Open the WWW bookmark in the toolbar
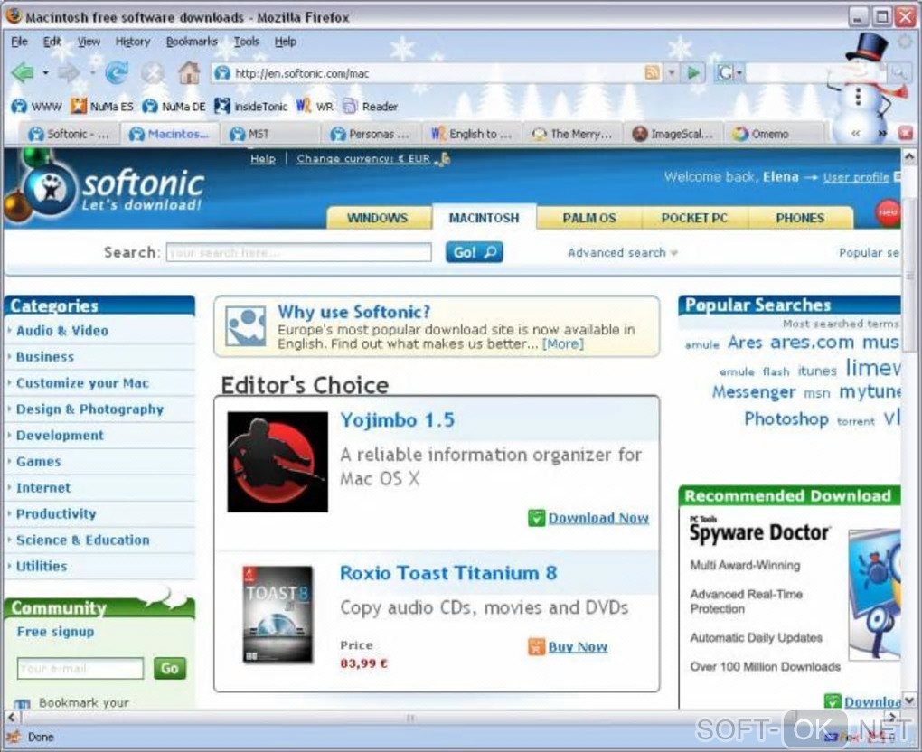922x752 pixels. (x=36, y=107)
